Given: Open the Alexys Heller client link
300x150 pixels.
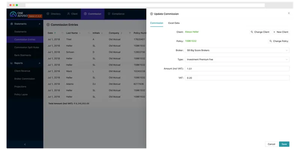Looking at the screenshot, I should click(192, 32).
